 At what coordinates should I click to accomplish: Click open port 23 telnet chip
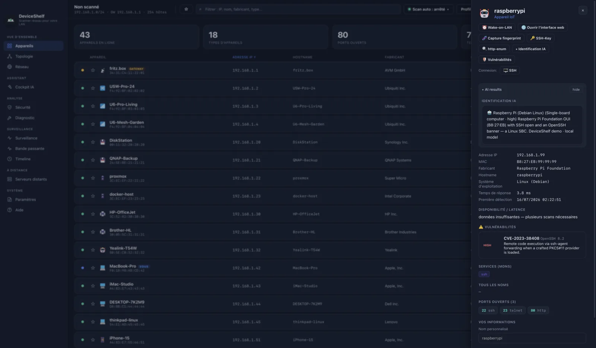513,310
